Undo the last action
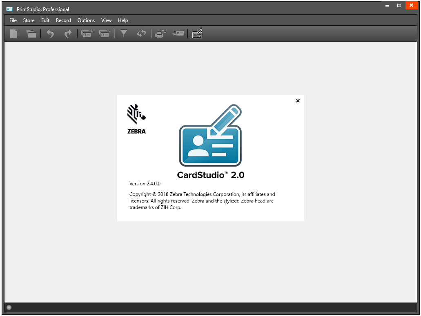The height and width of the screenshot is (316, 421). coord(50,33)
